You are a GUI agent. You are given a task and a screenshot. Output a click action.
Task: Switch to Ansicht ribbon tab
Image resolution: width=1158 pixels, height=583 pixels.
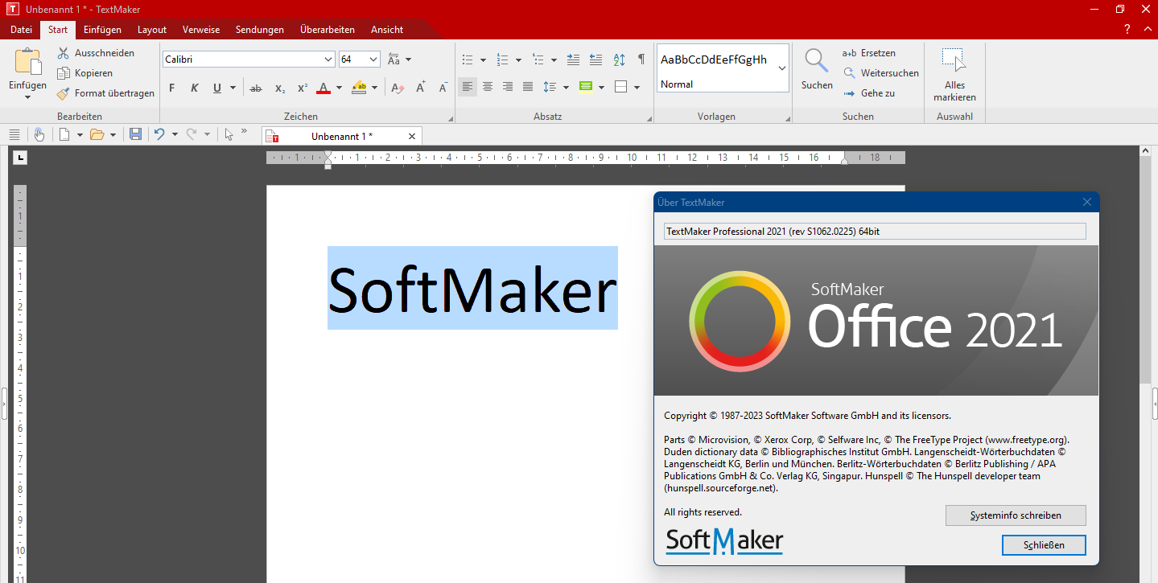[x=387, y=30]
